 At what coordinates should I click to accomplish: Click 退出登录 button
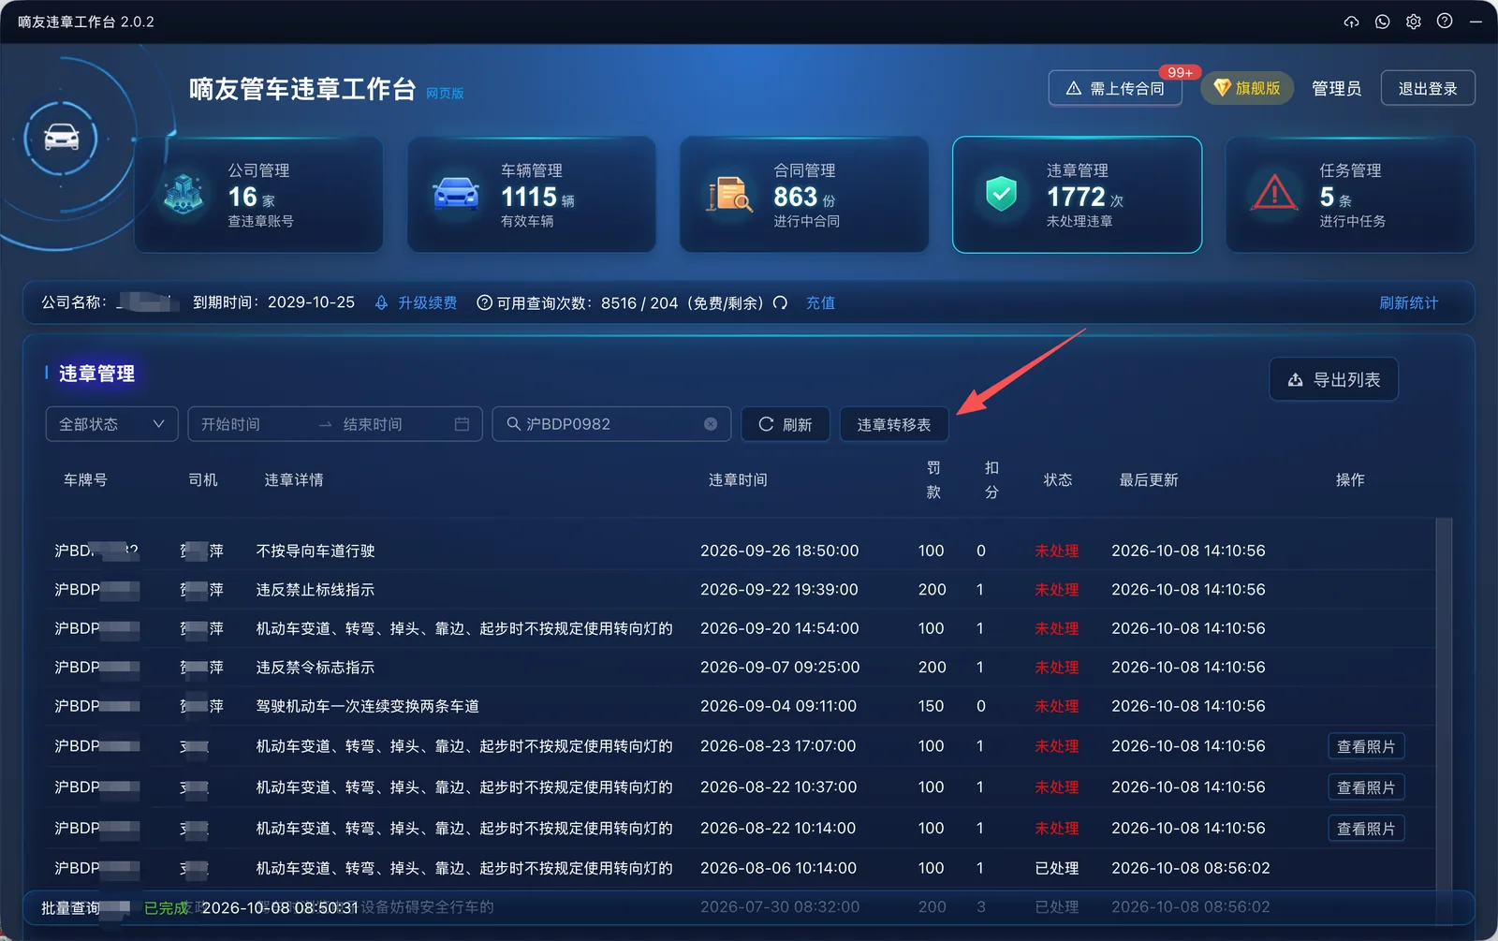(1428, 89)
